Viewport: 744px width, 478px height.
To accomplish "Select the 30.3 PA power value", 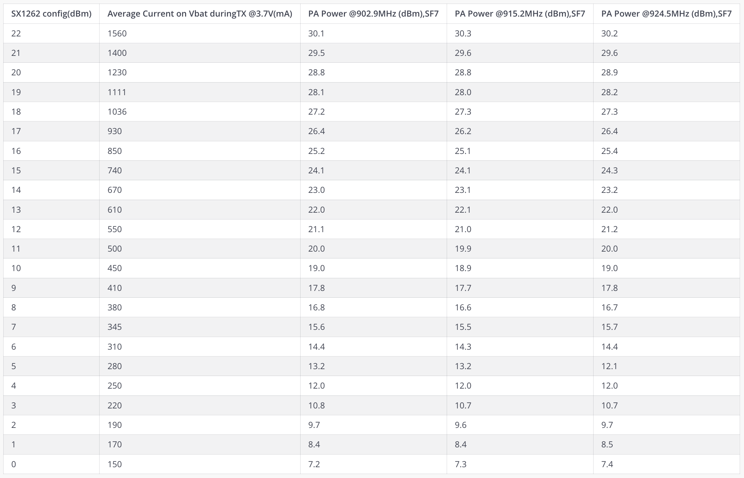I will pos(463,34).
